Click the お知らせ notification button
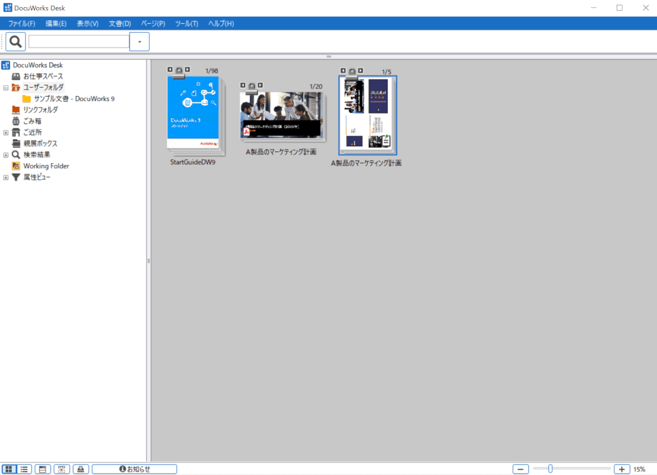This screenshot has height=475, width=657. (134, 469)
